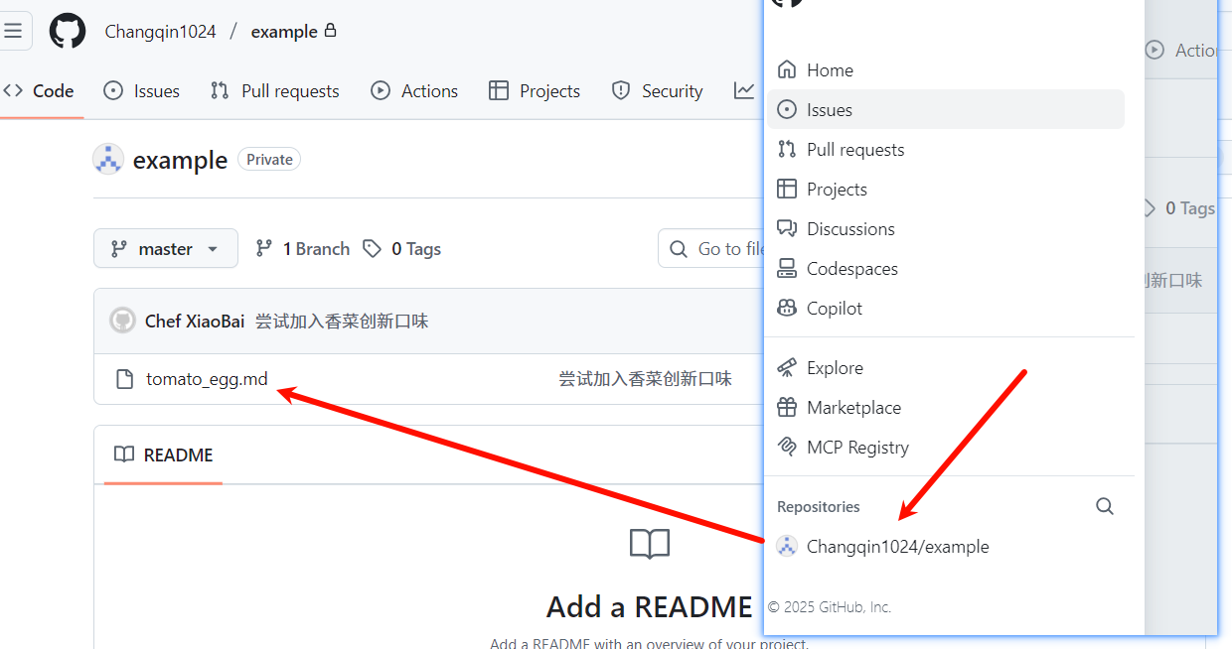
Task: Click the Codespaces monitor icon
Action: [x=787, y=268]
